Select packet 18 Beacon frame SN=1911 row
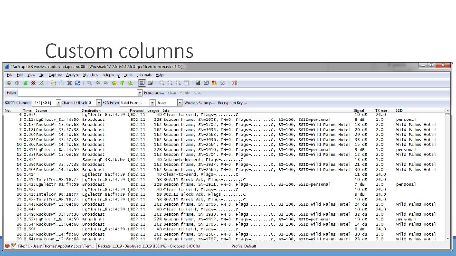Screen dimensions: 456x256 pyautogui.click(x=224, y=184)
